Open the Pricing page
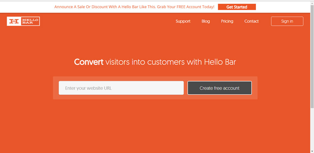This screenshot has width=314, height=153. (227, 21)
